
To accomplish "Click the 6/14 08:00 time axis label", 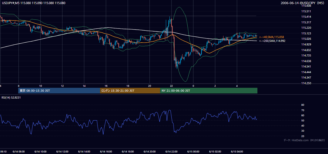I will click(x=19, y=152).
